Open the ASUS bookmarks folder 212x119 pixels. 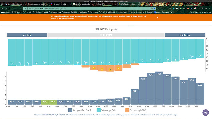pyautogui.click(x=45, y=12)
